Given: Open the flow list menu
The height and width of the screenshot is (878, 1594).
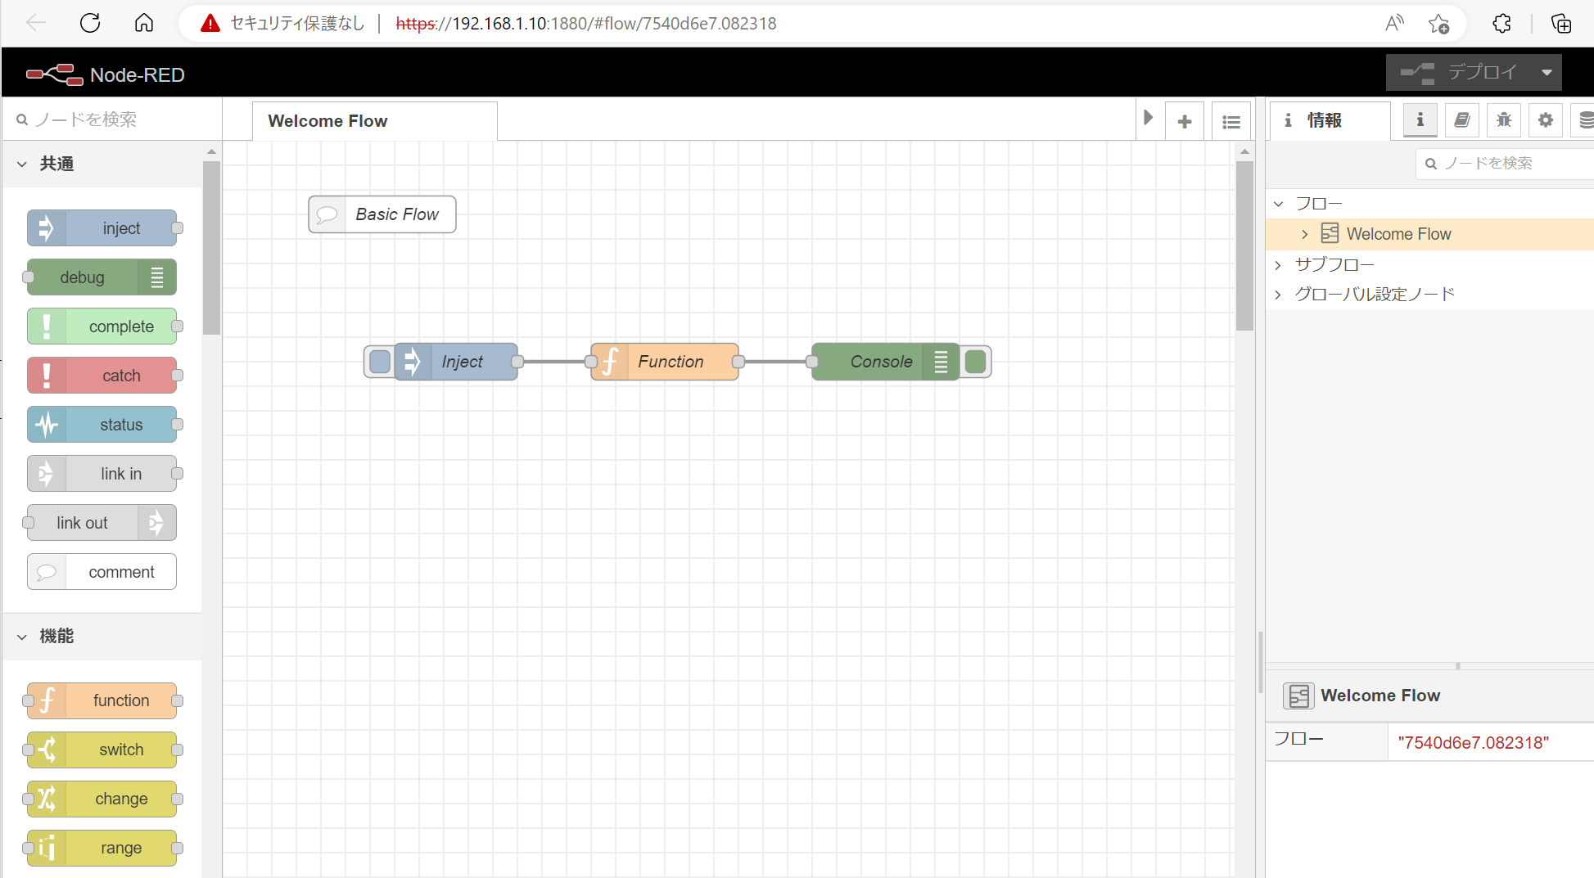Looking at the screenshot, I should [x=1230, y=122].
